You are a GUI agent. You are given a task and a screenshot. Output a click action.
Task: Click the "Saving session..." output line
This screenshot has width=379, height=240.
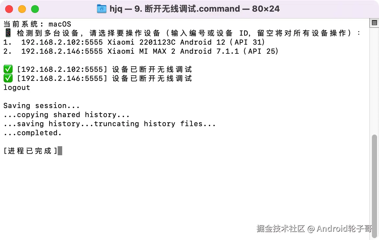pyautogui.click(x=41, y=106)
